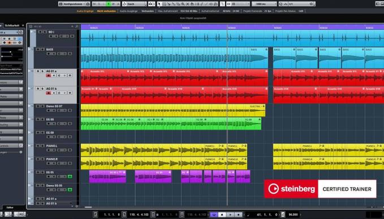Select the first purple clip on EG 05
The width and height of the screenshot is (384, 219).
[107, 177]
